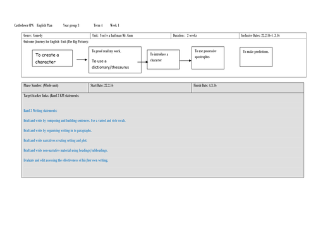Click the 'To proof read my work' line

[106, 51]
